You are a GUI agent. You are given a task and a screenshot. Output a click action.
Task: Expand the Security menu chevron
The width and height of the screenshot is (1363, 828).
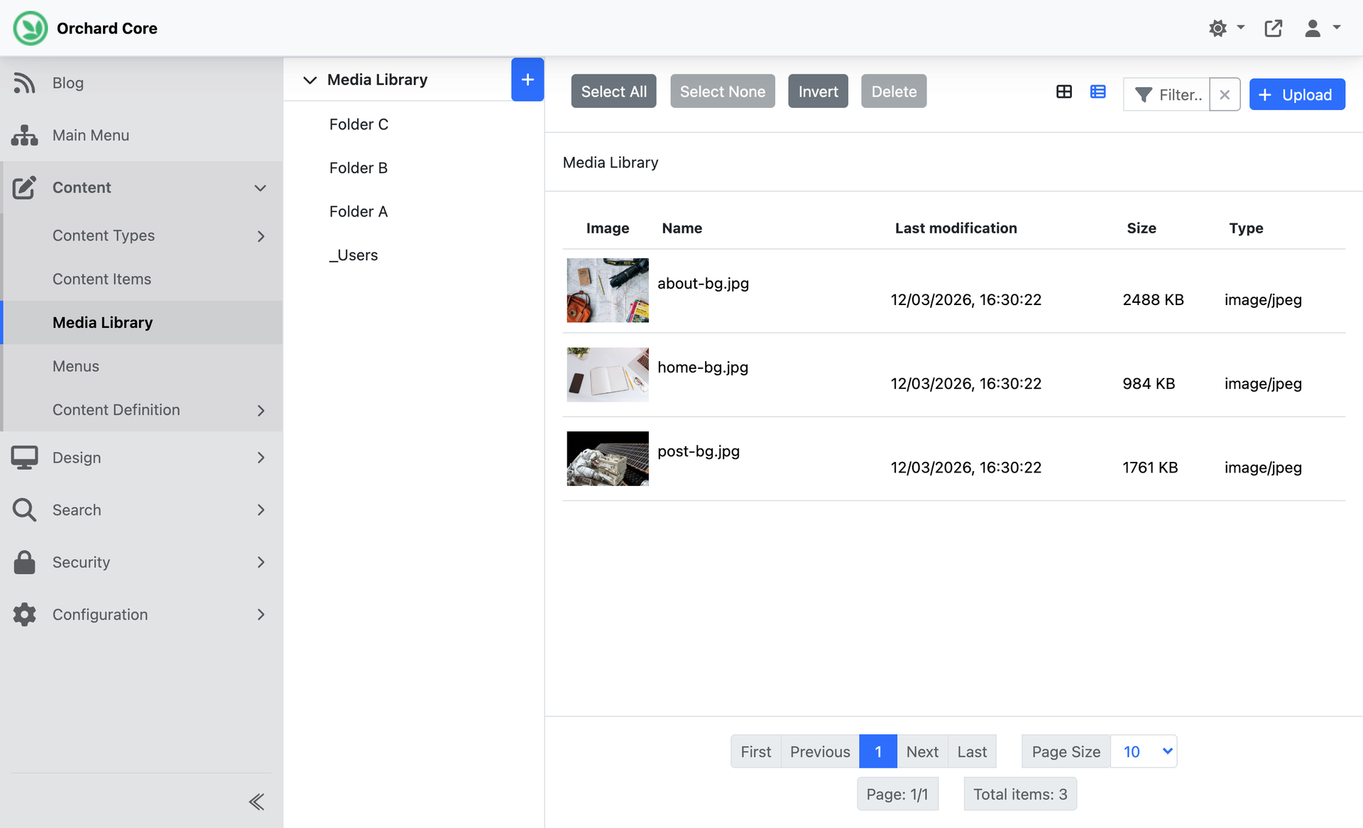pyautogui.click(x=261, y=563)
